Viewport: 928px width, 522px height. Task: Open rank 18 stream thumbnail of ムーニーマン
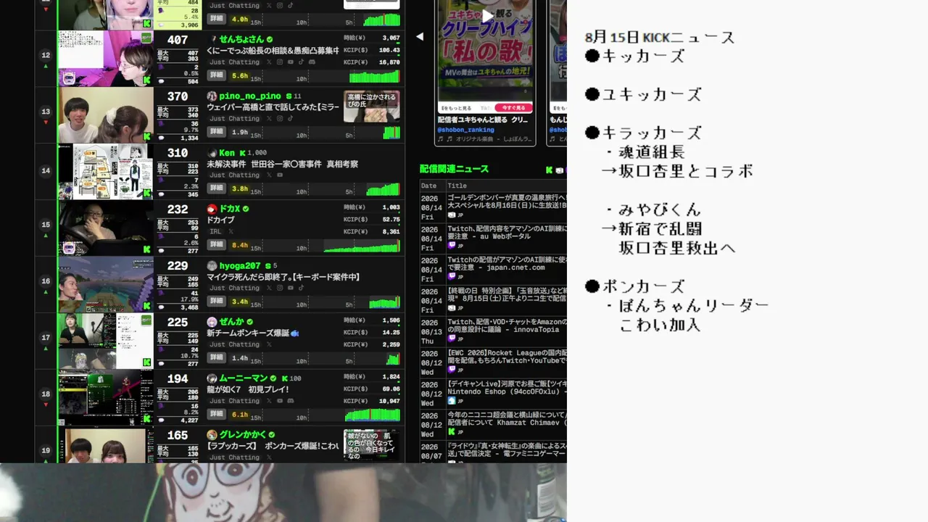(106, 397)
